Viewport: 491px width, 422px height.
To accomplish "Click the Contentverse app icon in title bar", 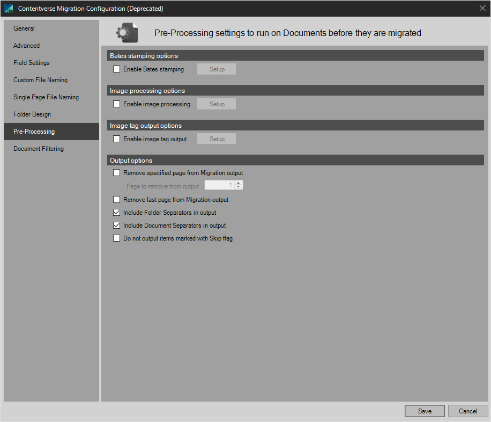I will [x=9, y=9].
